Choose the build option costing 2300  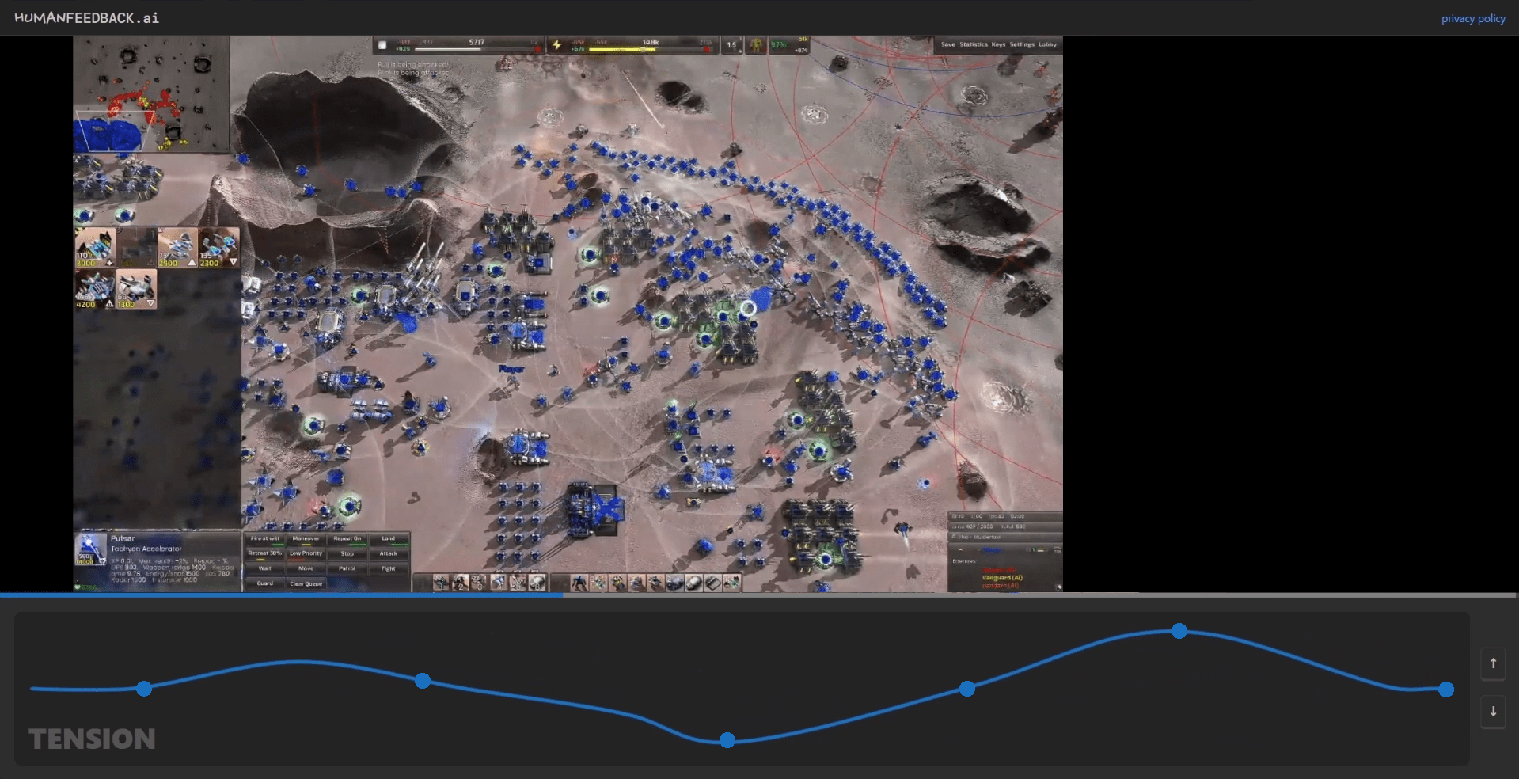[x=218, y=247]
